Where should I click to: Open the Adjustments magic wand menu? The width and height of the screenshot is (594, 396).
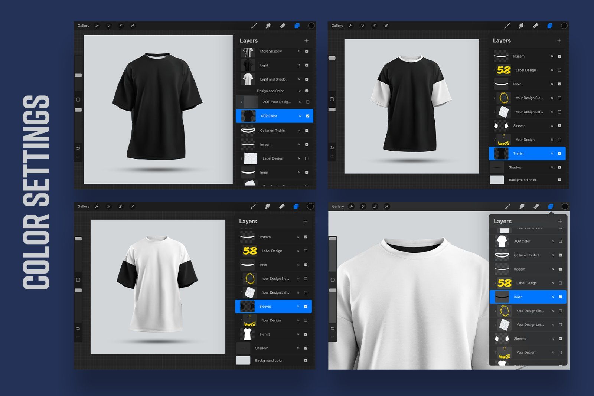[x=108, y=26]
